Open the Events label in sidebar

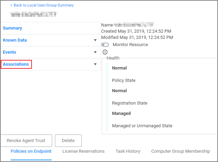[x=10, y=52]
